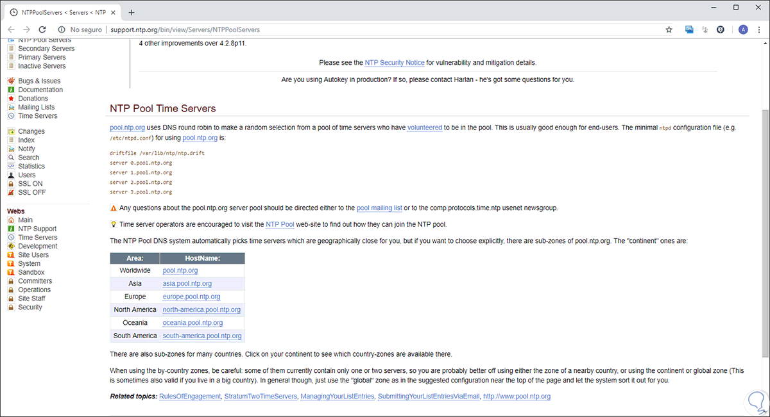
Task: Open the NTP Security Notice link
Action: pos(395,63)
